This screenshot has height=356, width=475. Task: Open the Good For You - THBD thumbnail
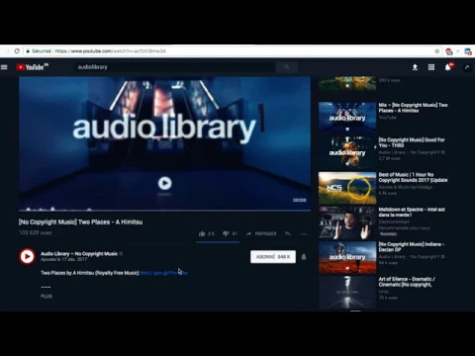click(x=347, y=153)
